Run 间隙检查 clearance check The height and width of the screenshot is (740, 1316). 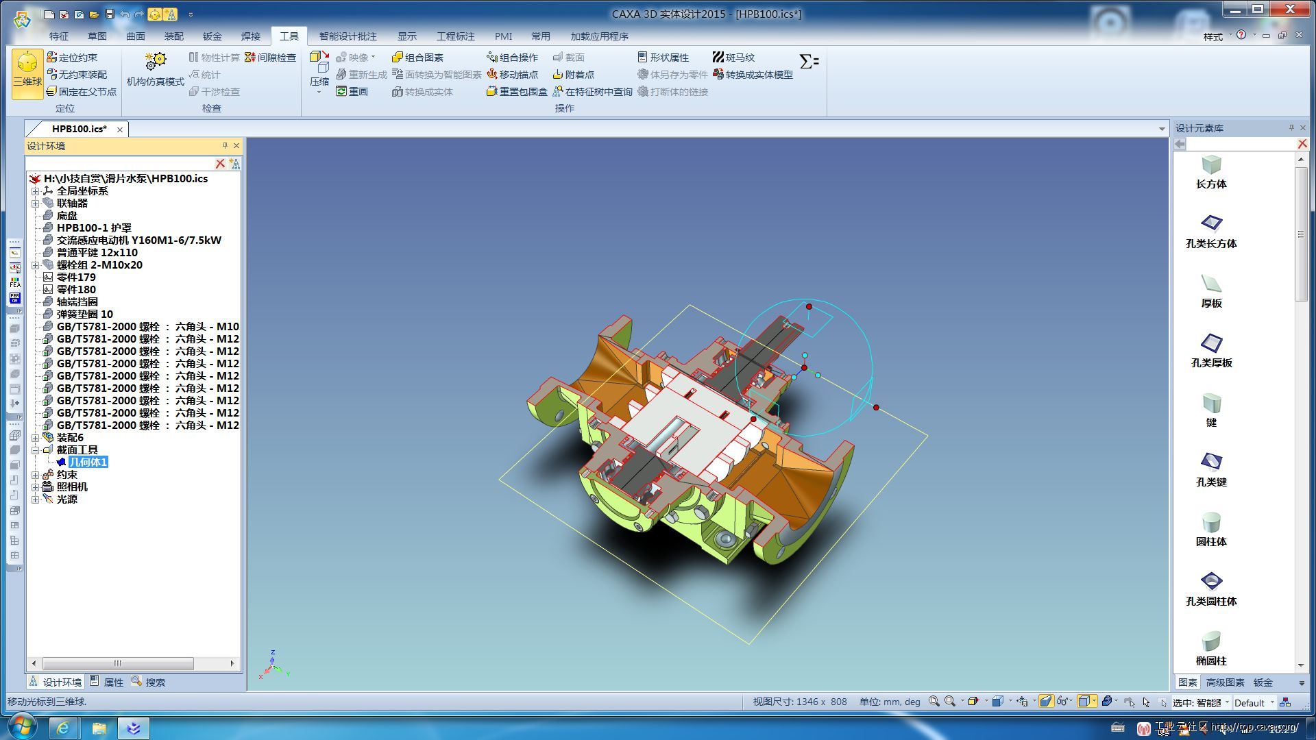click(x=271, y=58)
